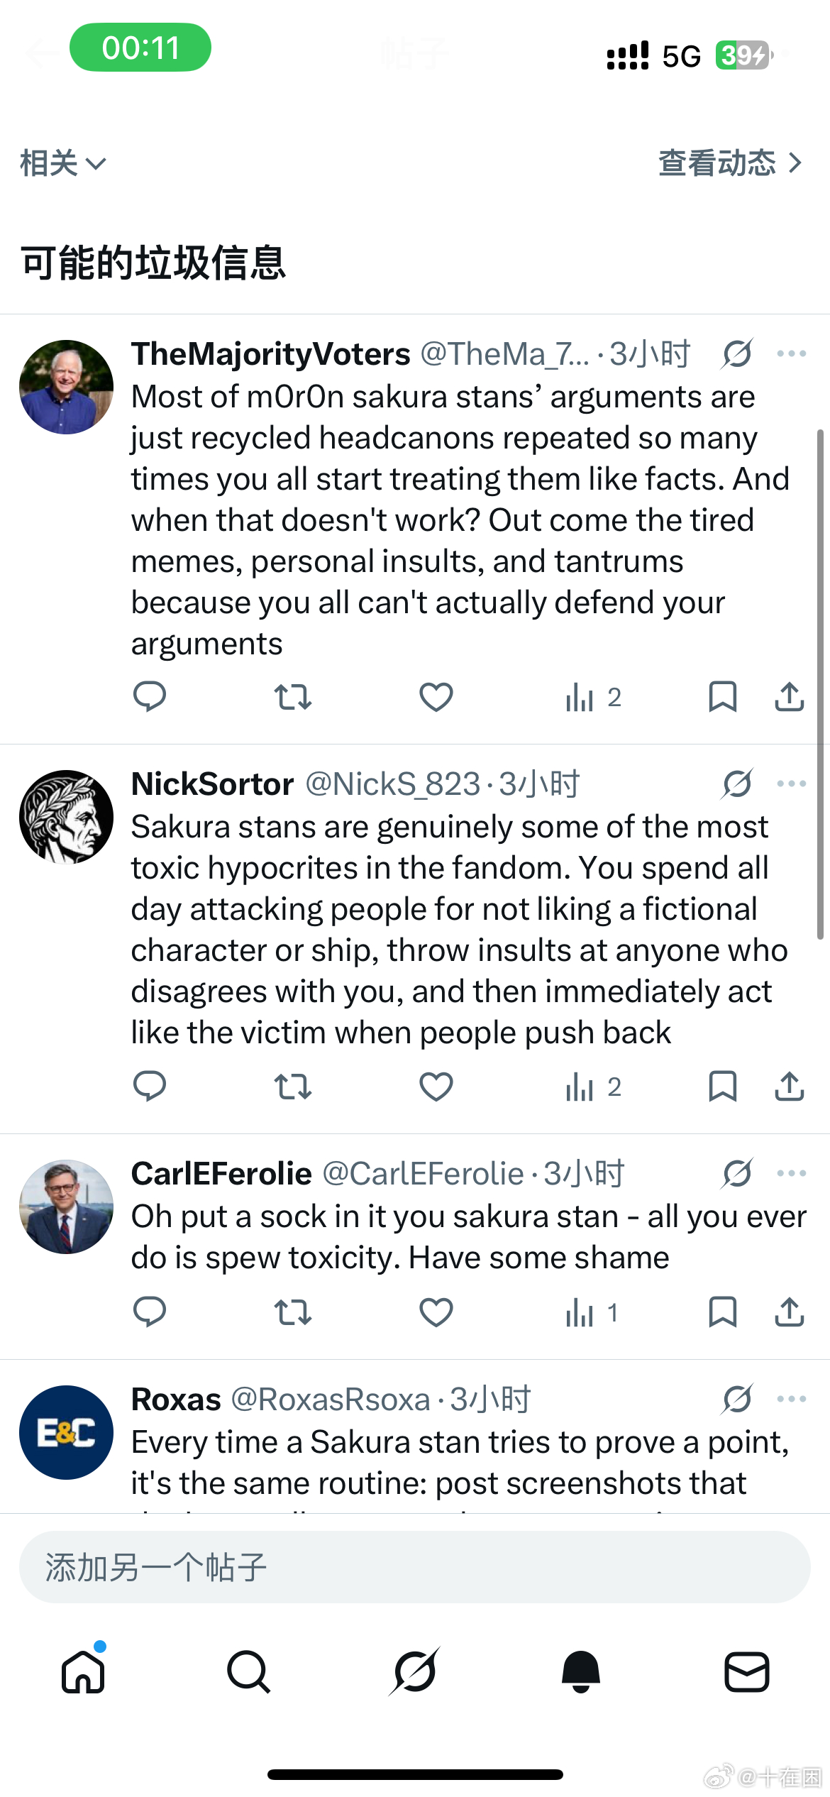Open notifications bell in bottom bar
This screenshot has height=1797, width=830.
click(580, 1671)
